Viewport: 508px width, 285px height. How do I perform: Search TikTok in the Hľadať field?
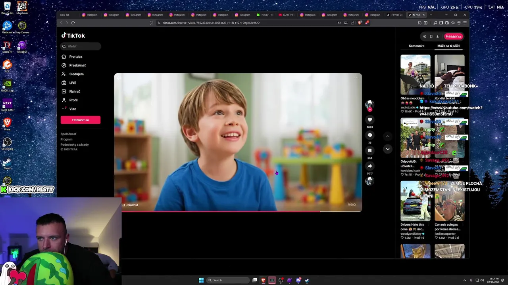[81, 46]
